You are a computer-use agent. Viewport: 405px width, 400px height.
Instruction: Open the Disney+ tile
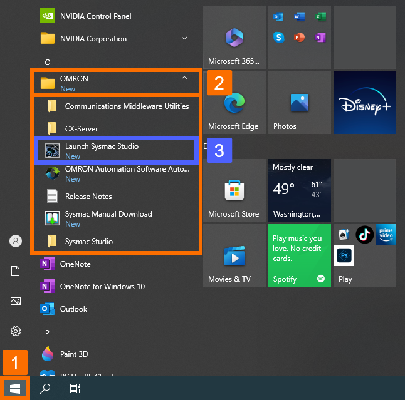pyautogui.click(x=365, y=103)
